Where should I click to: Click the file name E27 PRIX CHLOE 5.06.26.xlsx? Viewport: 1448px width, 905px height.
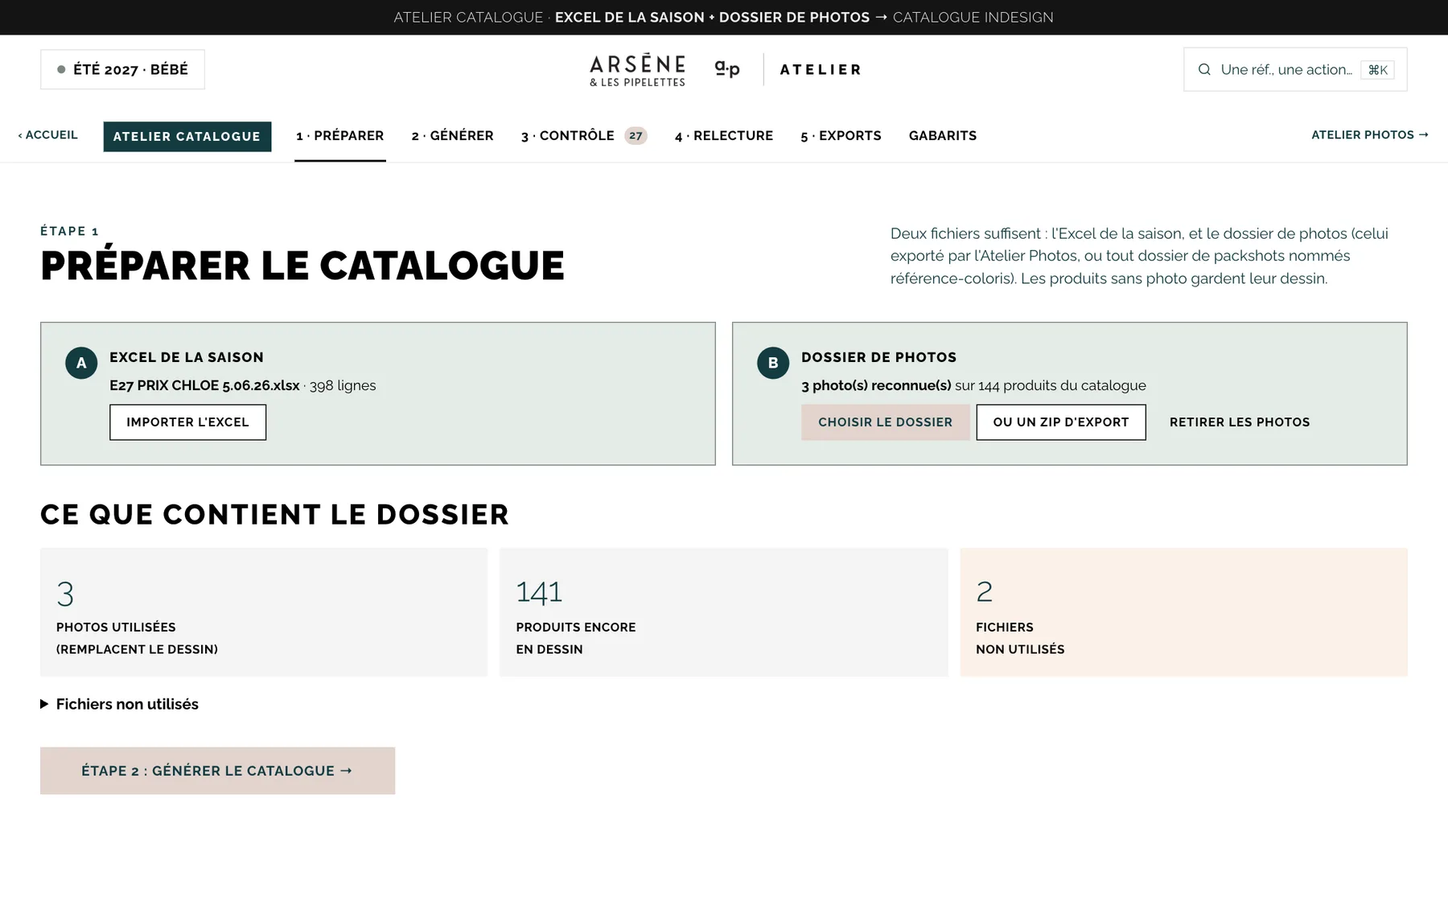point(204,385)
